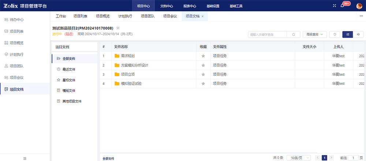Toggle the favorite star for 项目立项
The height and width of the screenshot is (161, 366).
click(x=203, y=74)
